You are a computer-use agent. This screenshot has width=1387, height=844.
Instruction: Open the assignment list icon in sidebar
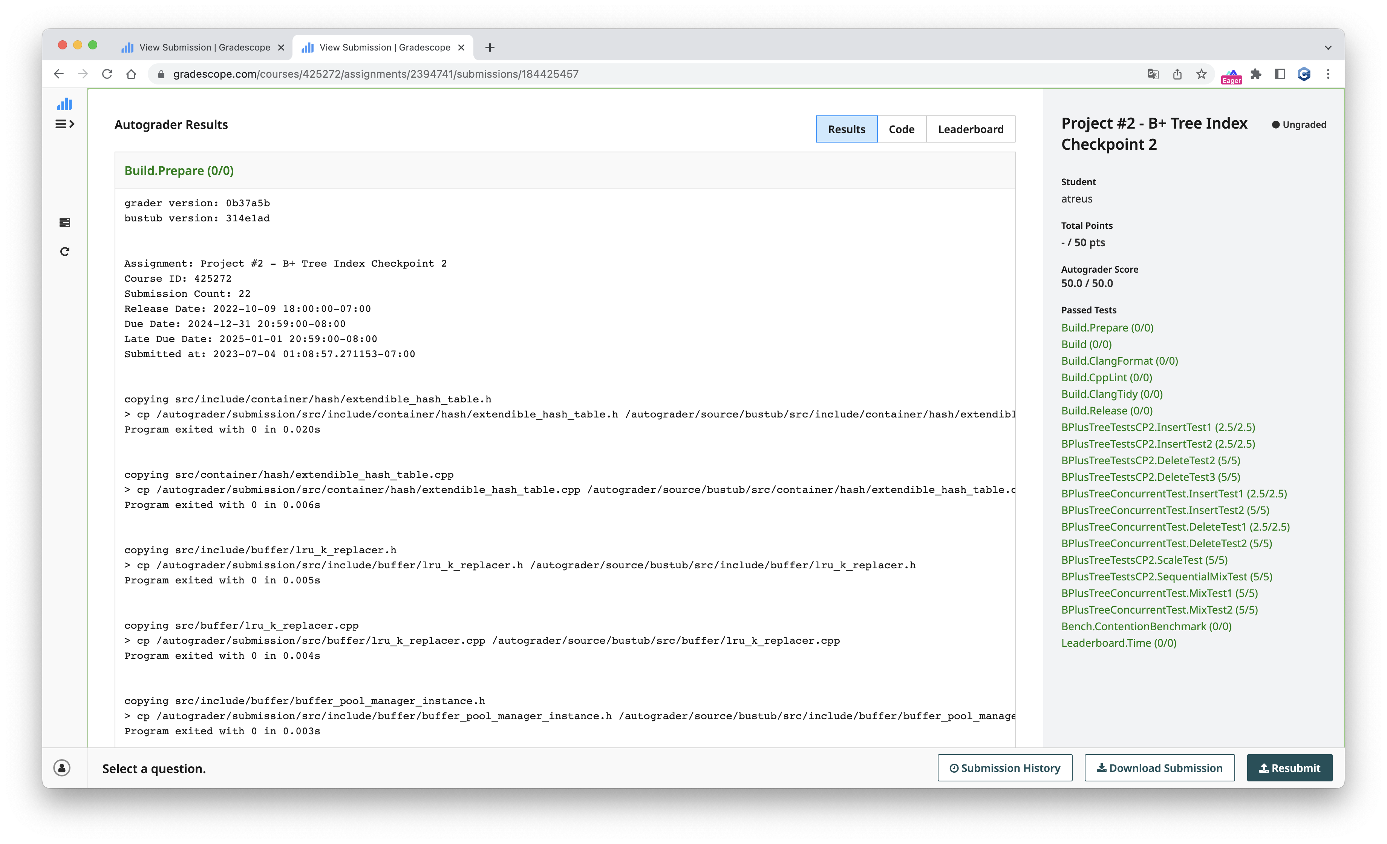(65, 223)
